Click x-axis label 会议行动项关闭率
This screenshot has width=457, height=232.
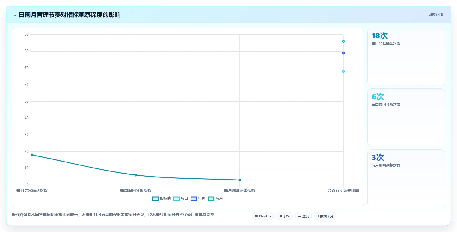343,191
